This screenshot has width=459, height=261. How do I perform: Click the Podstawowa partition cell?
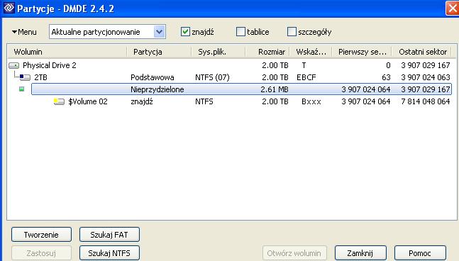click(x=153, y=77)
